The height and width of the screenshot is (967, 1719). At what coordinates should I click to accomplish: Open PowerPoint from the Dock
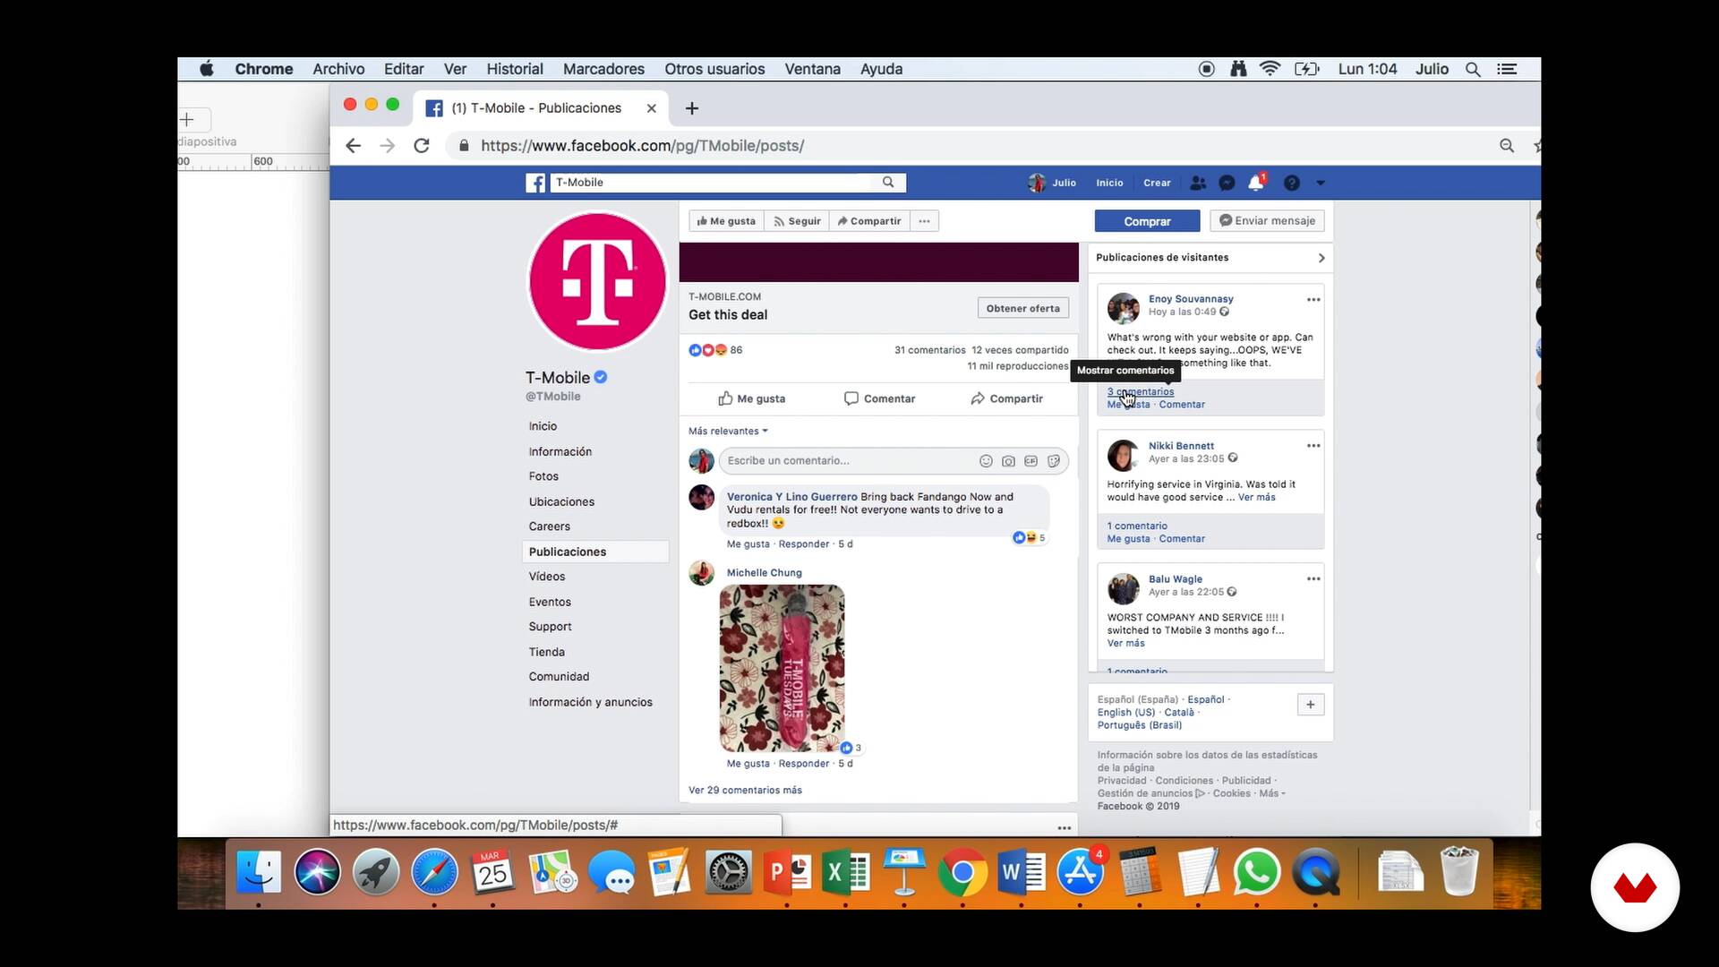787,872
